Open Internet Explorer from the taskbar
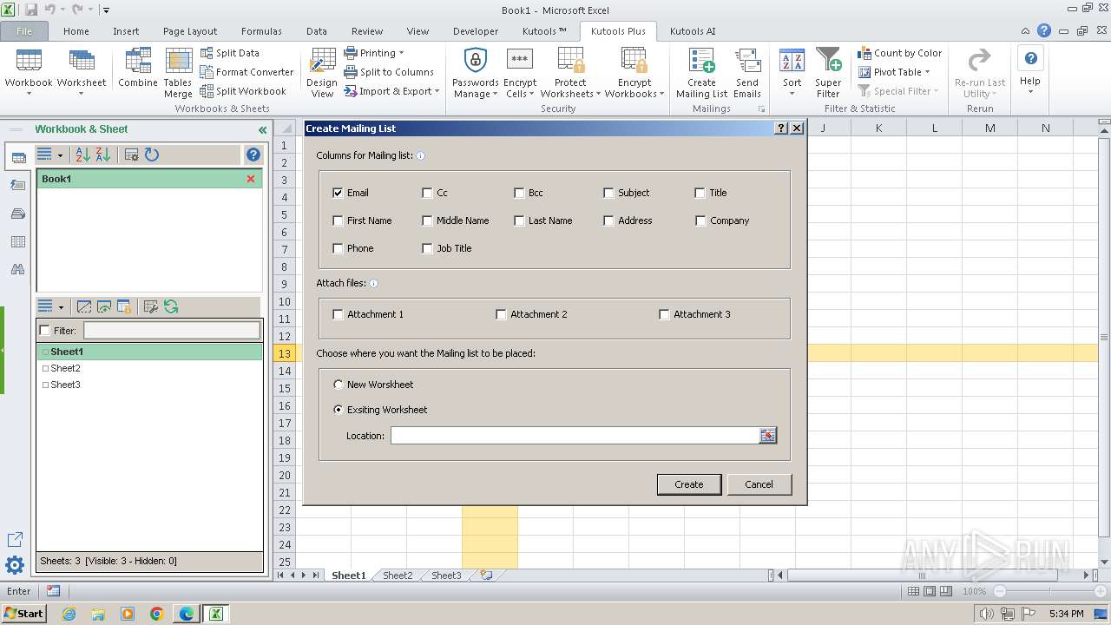 pos(69,614)
